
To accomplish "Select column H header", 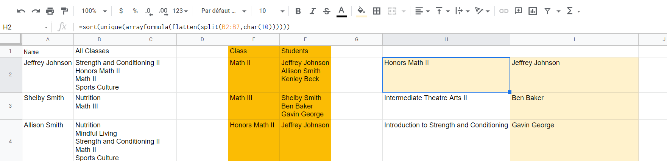I will tap(446, 39).
